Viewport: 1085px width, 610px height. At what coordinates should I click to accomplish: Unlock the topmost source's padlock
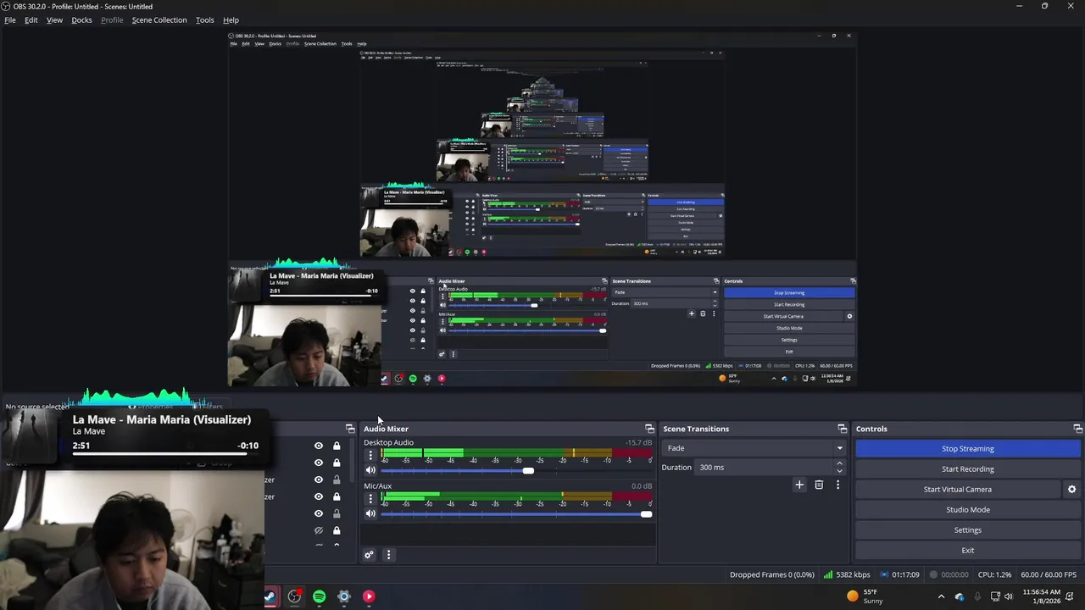click(337, 446)
